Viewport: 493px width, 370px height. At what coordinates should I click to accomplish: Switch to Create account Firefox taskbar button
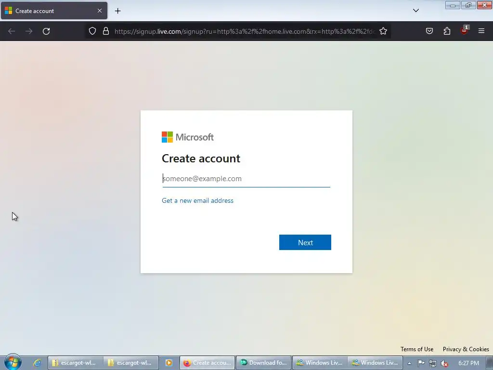point(207,363)
